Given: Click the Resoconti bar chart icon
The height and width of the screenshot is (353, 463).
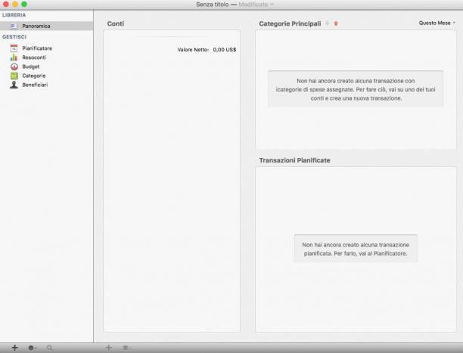Looking at the screenshot, I should coord(14,57).
